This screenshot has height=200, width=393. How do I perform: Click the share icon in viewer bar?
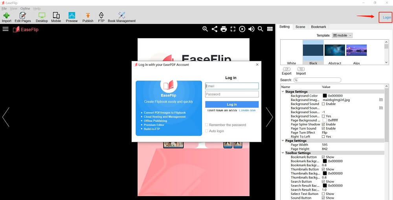tap(215, 29)
